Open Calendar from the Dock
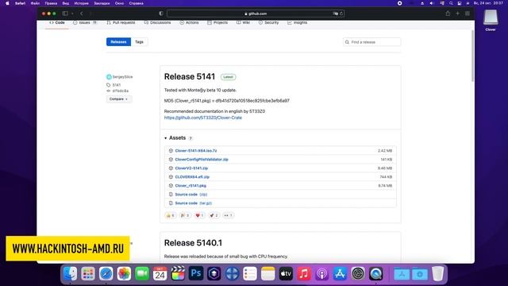This screenshot has width=508, height=286. point(160,273)
